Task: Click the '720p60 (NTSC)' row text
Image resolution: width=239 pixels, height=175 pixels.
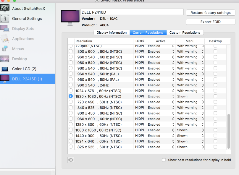Action: click(x=88, y=46)
